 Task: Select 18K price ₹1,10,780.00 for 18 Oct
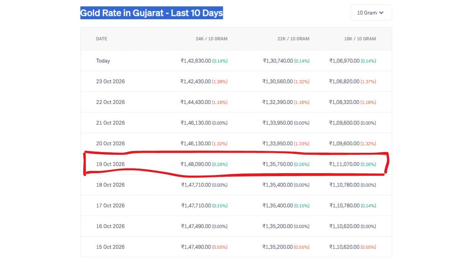pyautogui.click(x=344, y=185)
